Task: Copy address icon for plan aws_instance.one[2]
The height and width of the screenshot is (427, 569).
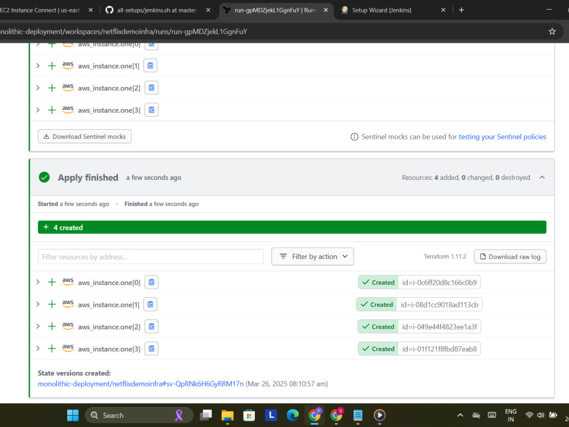Action: click(x=151, y=88)
